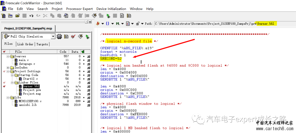Click the red checkmark touch column header
This screenshot has height=133, width=296.
(4, 52)
